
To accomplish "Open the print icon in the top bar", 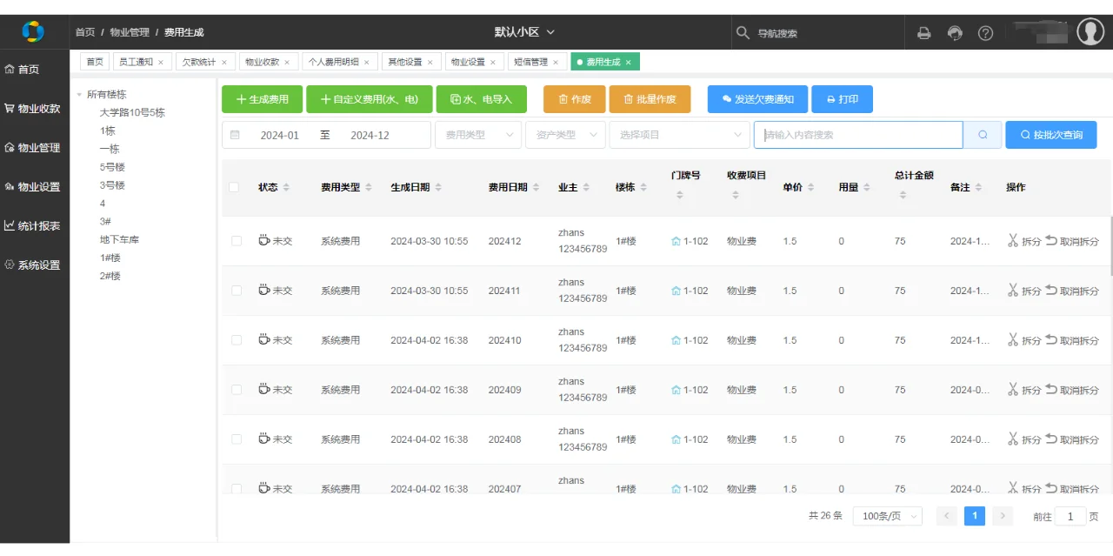I will click(923, 32).
